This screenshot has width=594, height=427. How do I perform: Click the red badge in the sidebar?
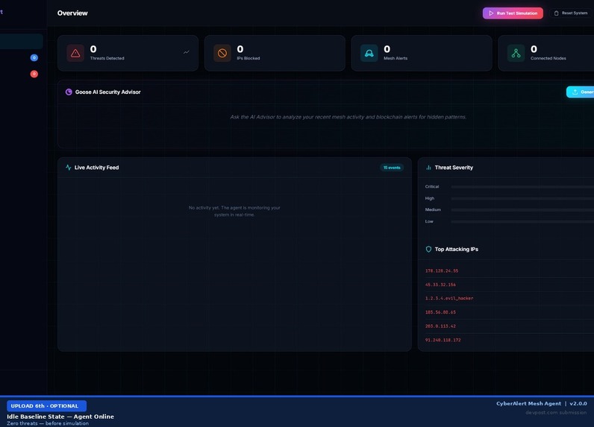[34, 74]
